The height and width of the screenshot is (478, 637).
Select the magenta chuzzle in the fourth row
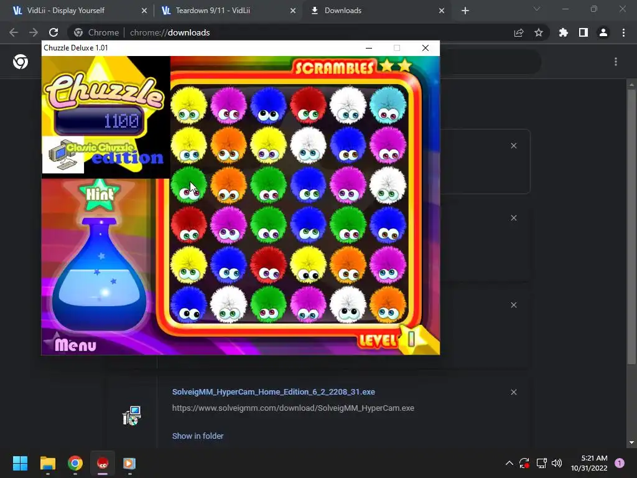click(x=229, y=225)
